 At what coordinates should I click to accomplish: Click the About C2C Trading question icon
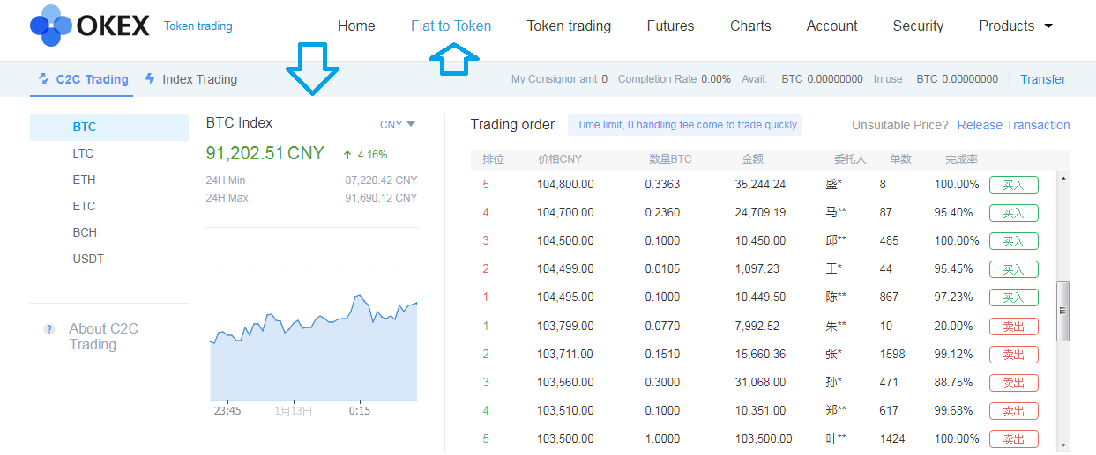click(x=49, y=329)
